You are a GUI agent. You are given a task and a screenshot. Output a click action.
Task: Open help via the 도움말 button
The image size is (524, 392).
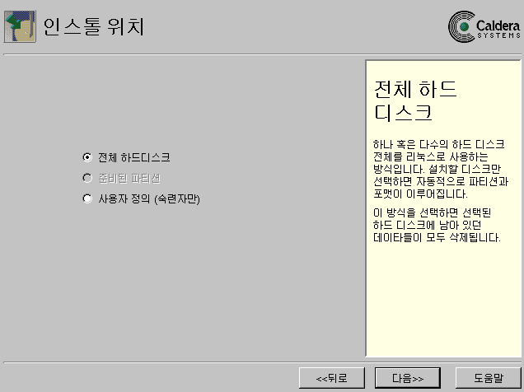point(489,378)
